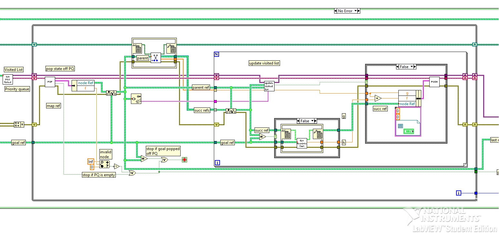
Task: Click 'goal ref' label inside the For Loop
Action: point(227,143)
